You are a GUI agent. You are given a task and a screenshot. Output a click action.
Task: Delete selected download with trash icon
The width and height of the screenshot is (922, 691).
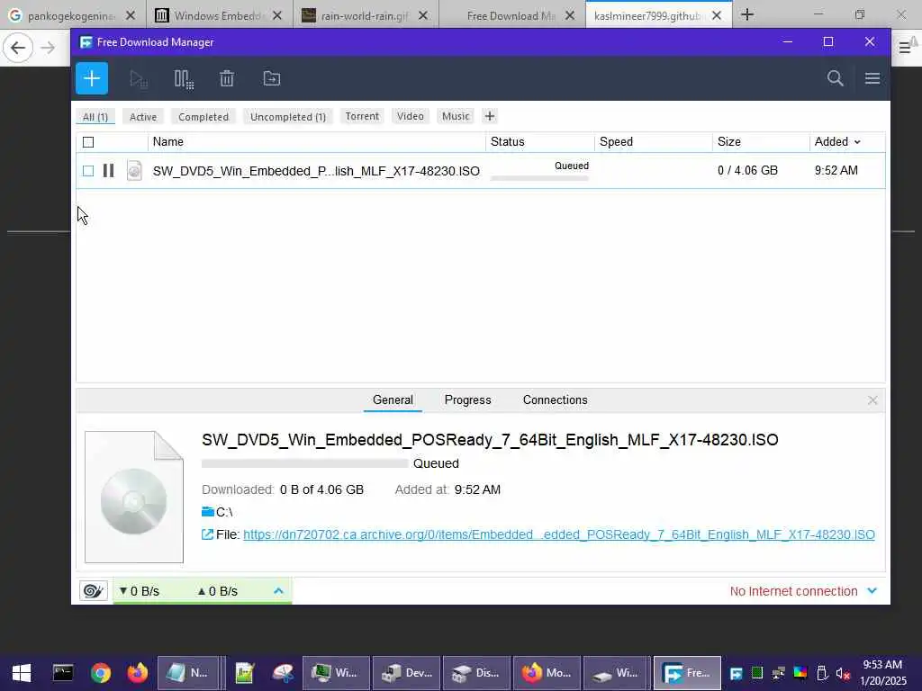[227, 79]
